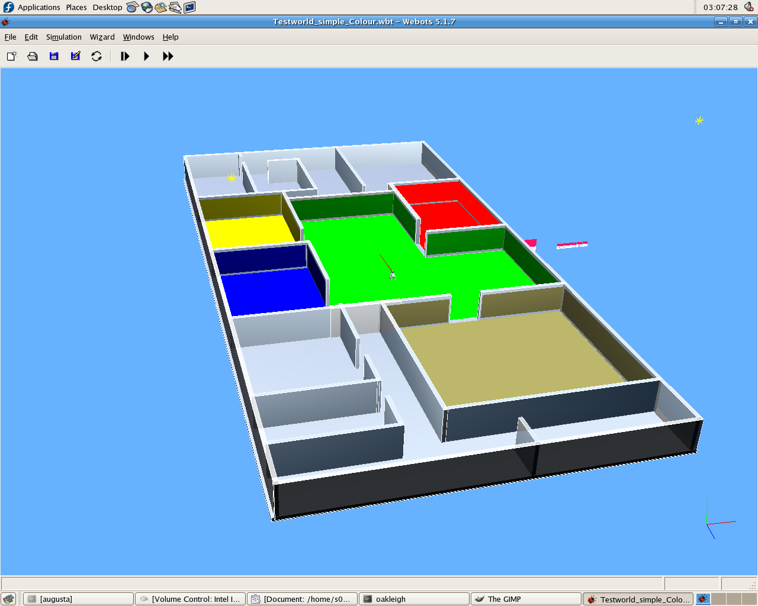The image size is (758, 606).
Task: Open a world file from toolbar
Action: click(33, 56)
